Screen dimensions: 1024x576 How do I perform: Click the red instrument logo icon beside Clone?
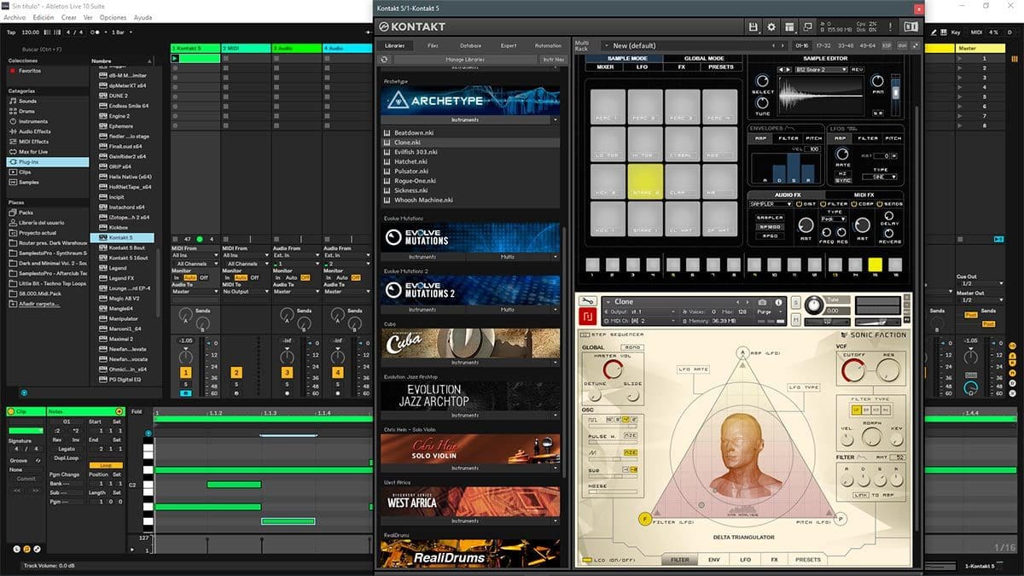coord(587,316)
